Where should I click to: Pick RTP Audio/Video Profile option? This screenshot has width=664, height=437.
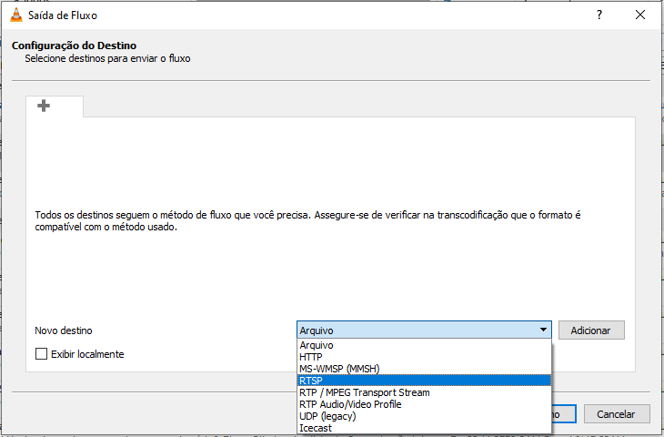pyautogui.click(x=424, y=404)
